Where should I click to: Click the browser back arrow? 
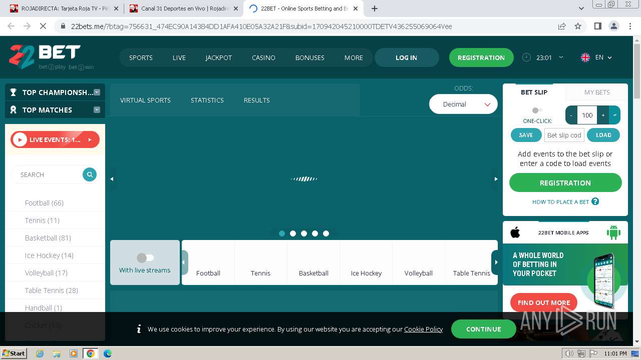(11, 26)
